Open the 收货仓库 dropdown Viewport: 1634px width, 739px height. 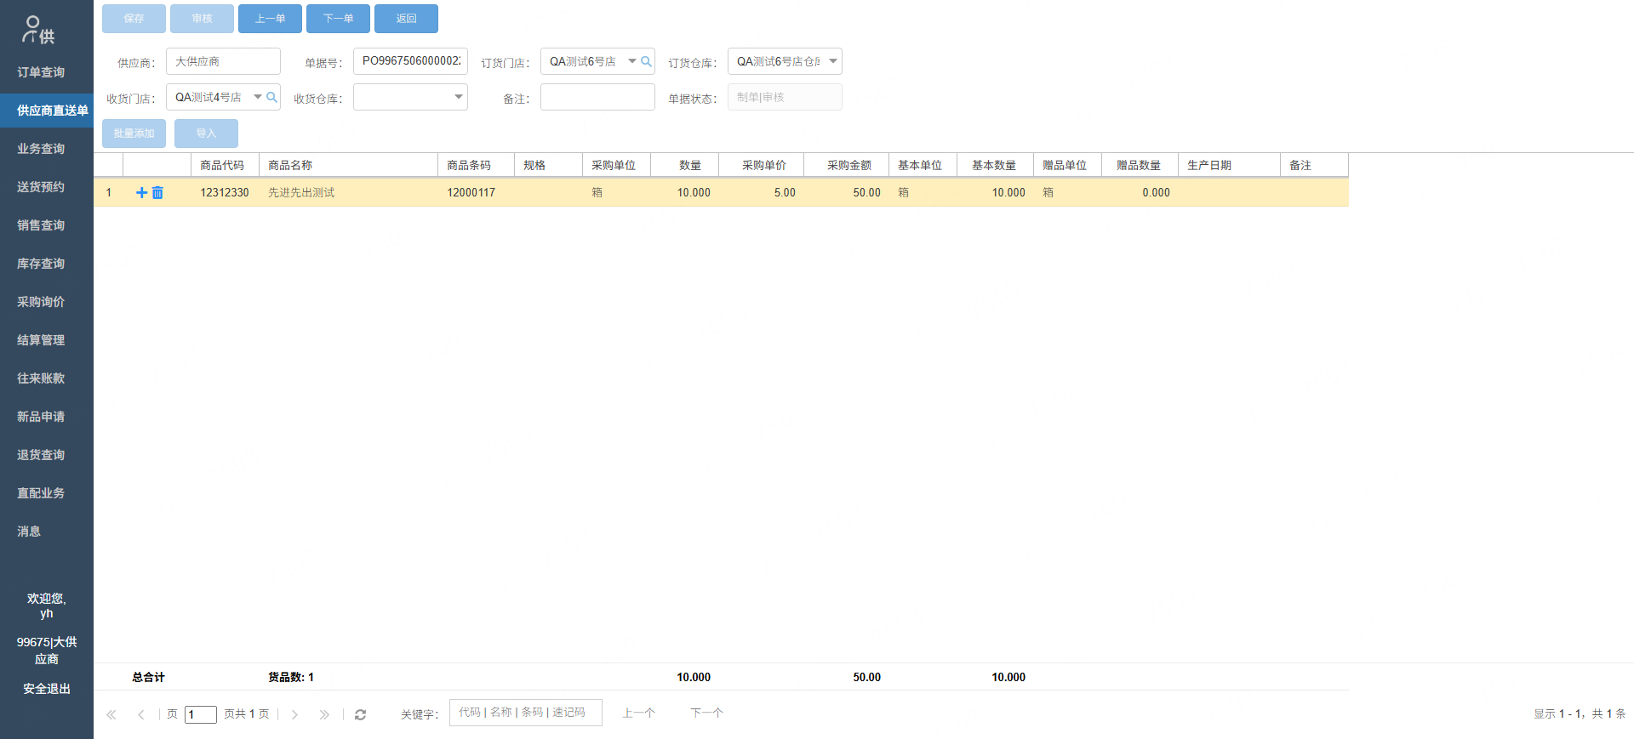point(459,97)
